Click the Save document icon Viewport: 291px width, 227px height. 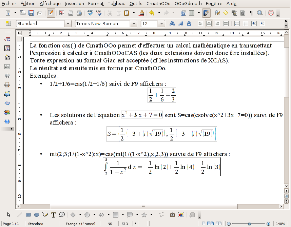[x=31, y=13]
